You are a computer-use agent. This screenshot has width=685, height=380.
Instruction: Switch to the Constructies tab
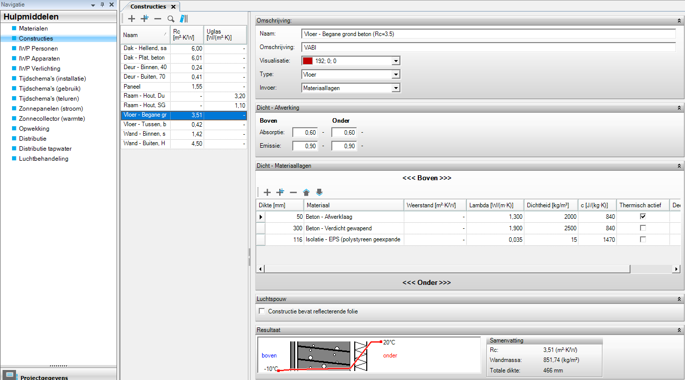(x=148, y=7)
